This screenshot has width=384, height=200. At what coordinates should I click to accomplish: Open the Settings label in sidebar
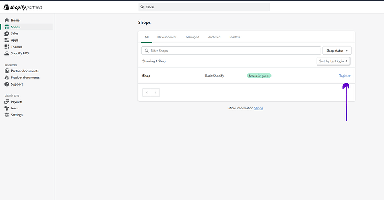(x=17, y=115)
